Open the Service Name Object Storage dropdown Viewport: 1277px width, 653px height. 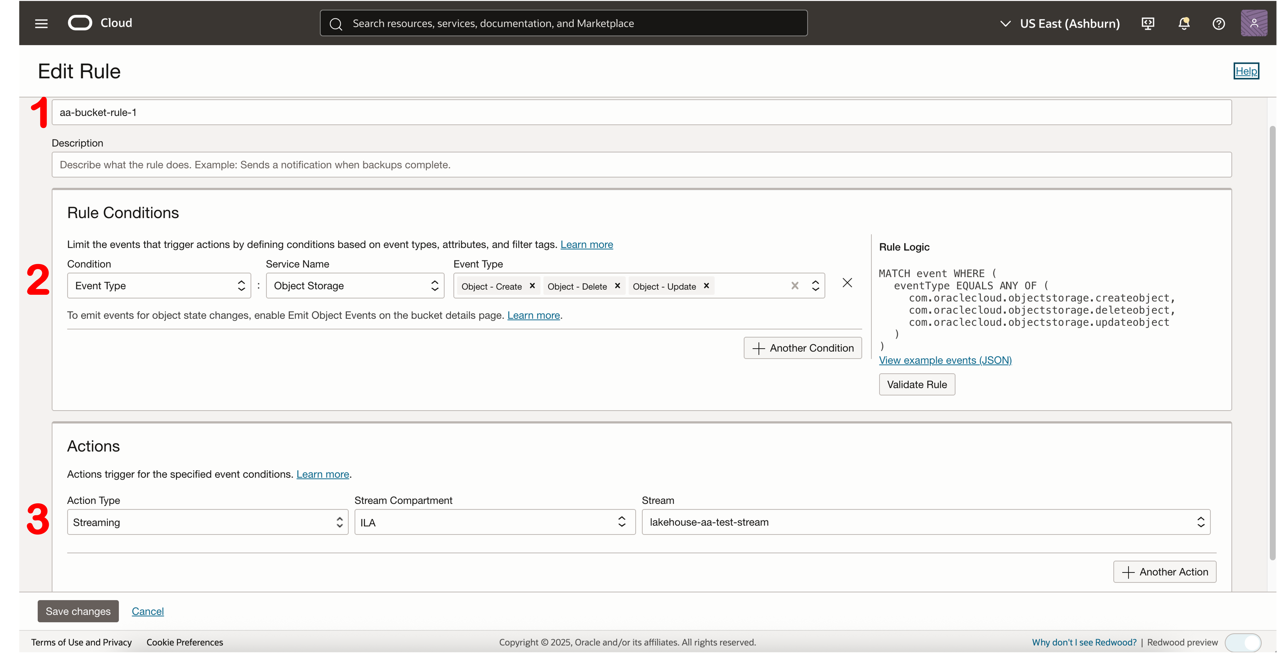pos(355,286)
